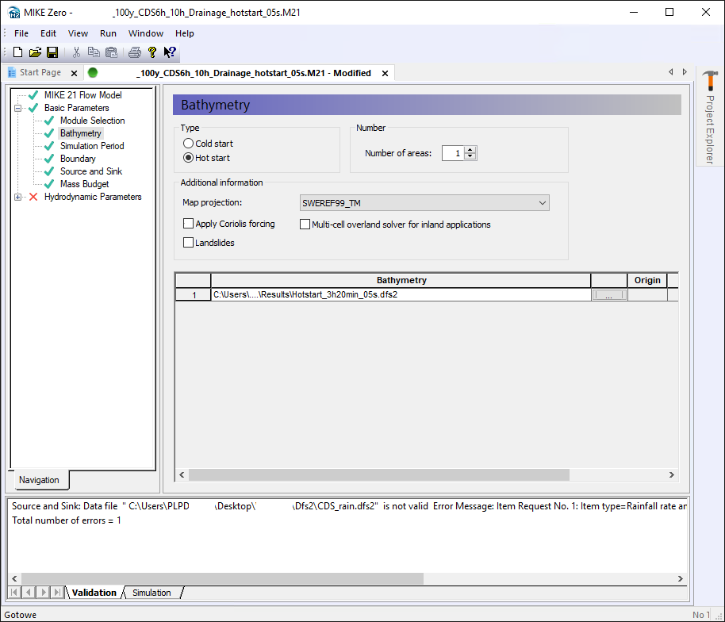Click the bathymetry file browse button
The height and width of the screenshot is (622, 725).
608,295
